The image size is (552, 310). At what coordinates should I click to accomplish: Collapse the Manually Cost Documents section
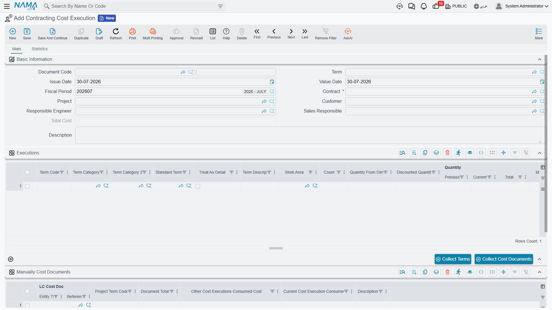(540, 272)
